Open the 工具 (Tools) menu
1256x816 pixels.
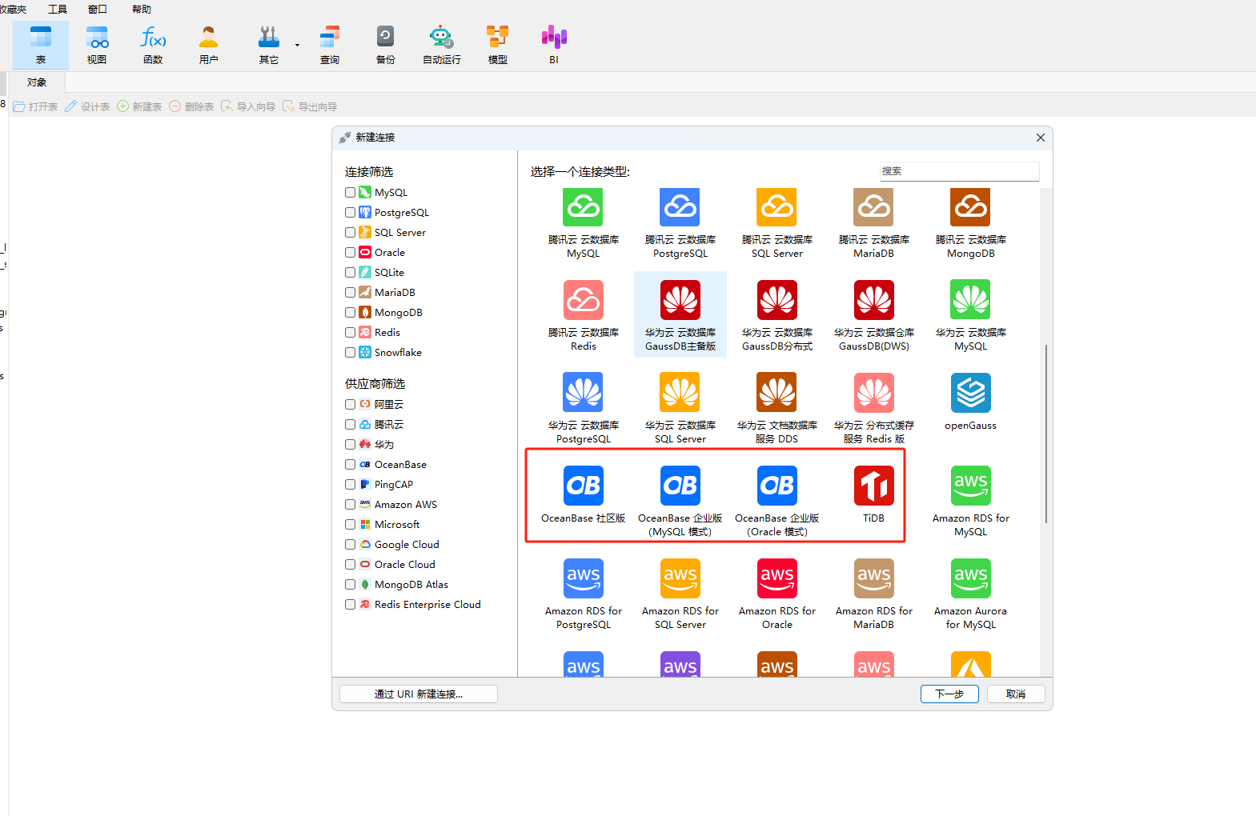pyautogui.click(x=58, y=10)
